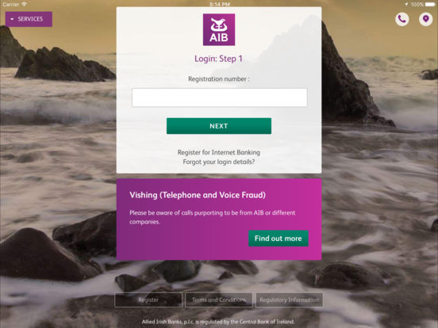Click the battery indicator icon
The width and height of the screenshot is (438, 328).
coord(430,4)
